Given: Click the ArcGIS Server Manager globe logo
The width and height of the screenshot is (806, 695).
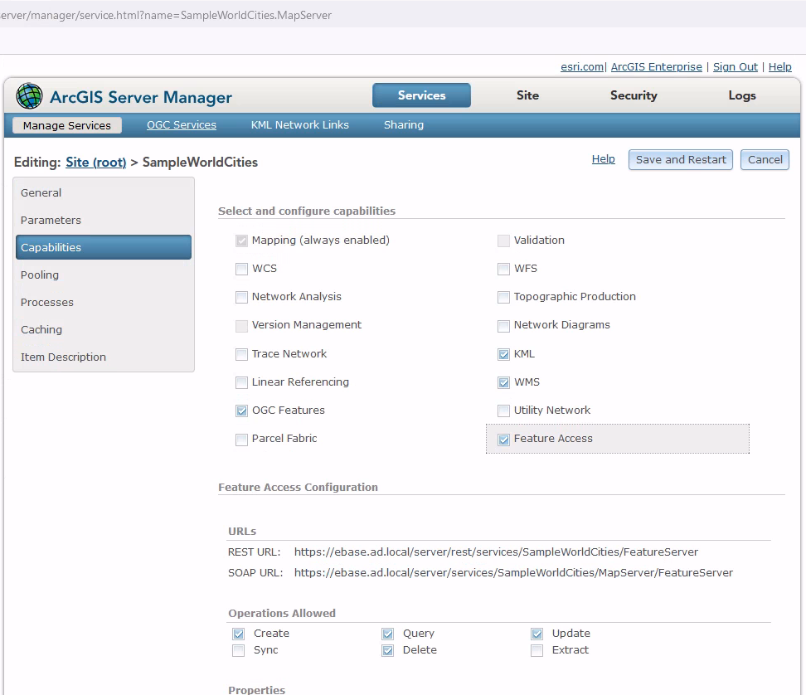Looking at the screenshot, I should 29,95.
